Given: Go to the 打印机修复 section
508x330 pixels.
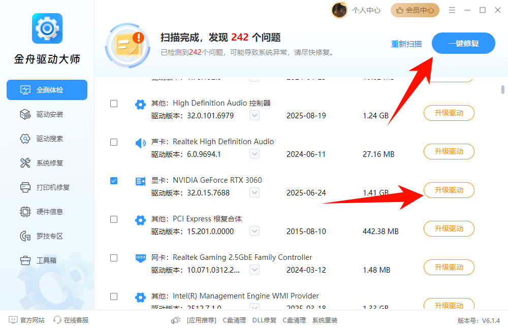Looking at the screenshot, I should 47,187.
